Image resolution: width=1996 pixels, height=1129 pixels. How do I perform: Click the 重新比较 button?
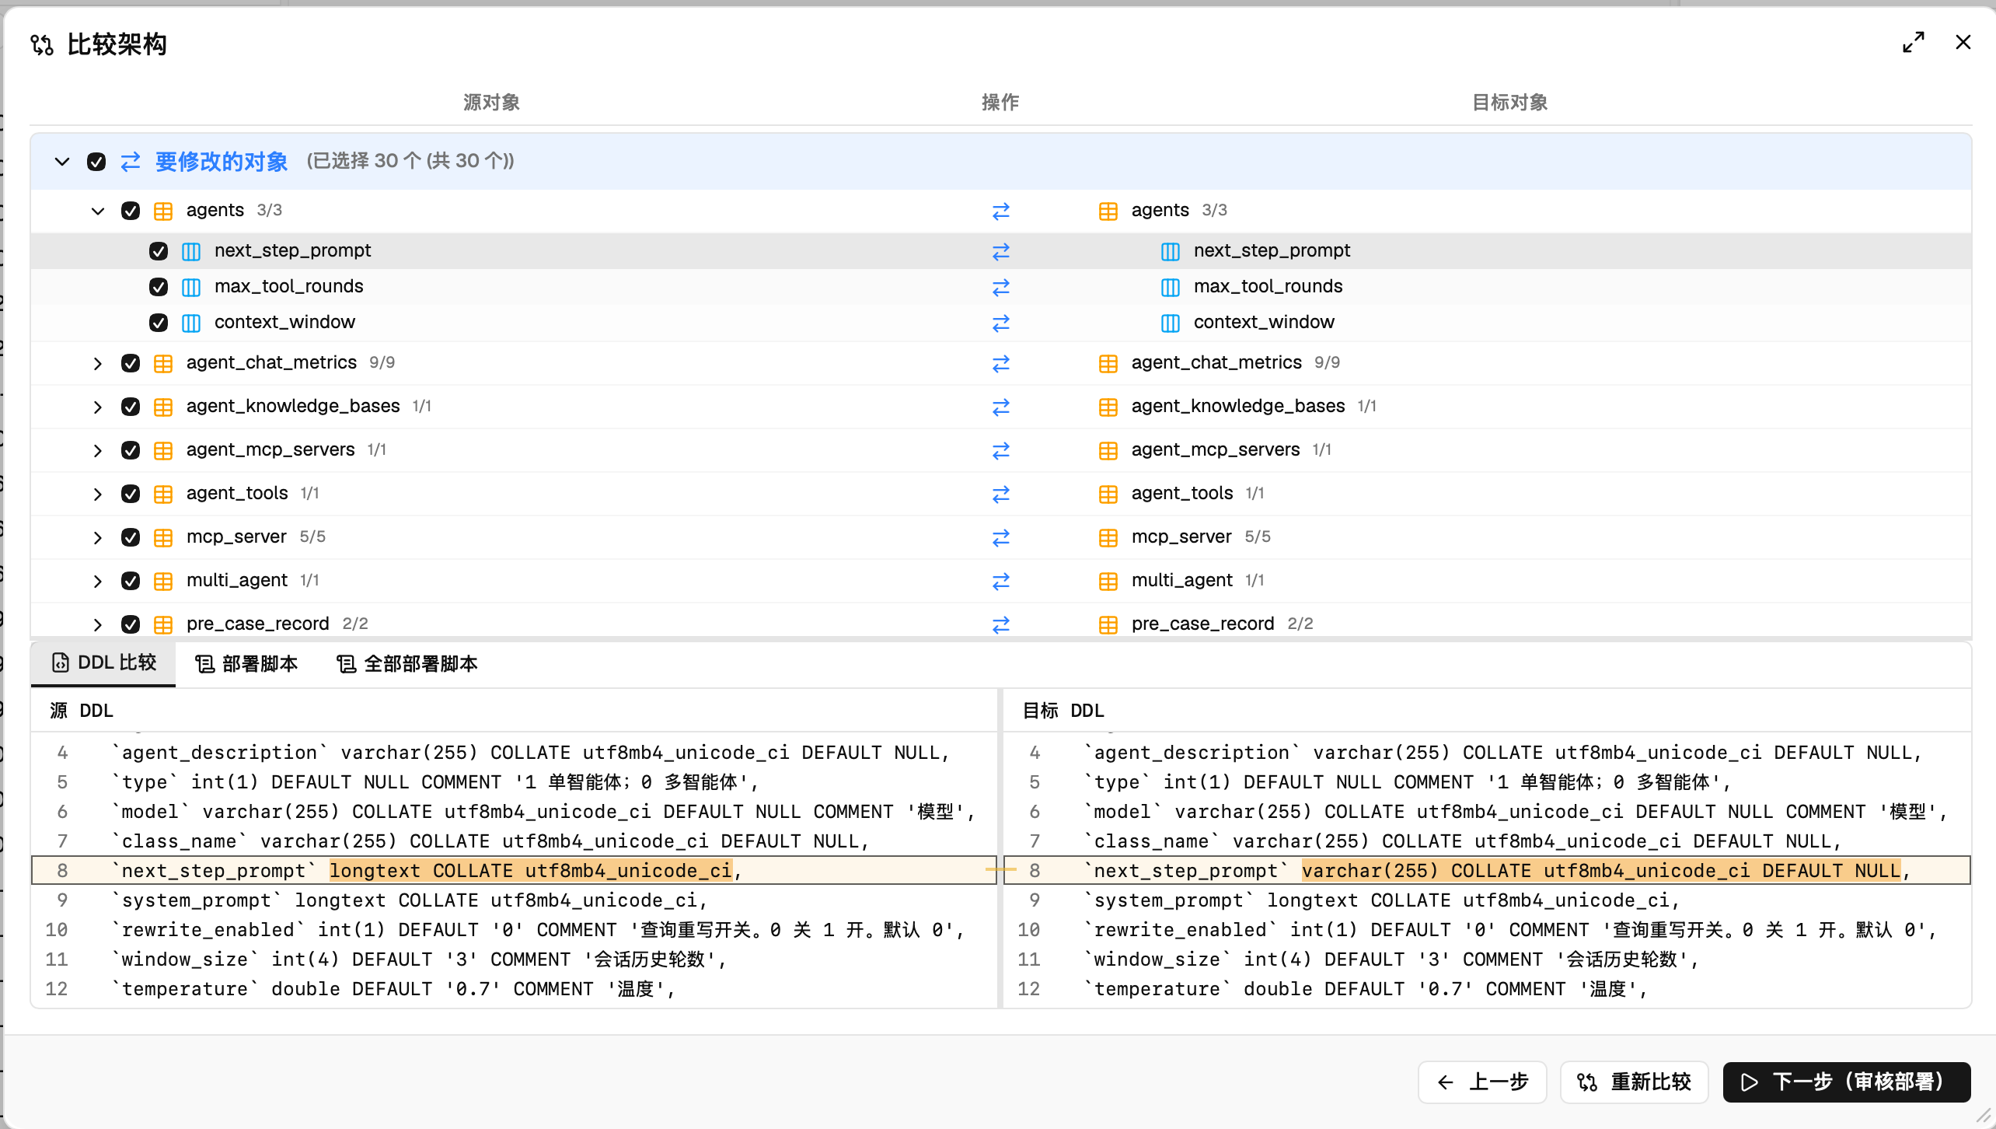(1634, 1082)
